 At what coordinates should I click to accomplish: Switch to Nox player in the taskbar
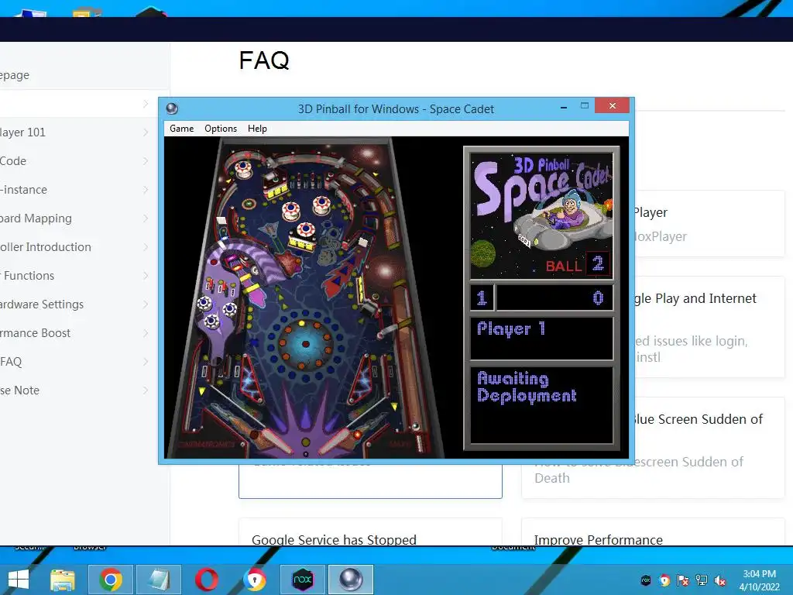pos(303,580)
